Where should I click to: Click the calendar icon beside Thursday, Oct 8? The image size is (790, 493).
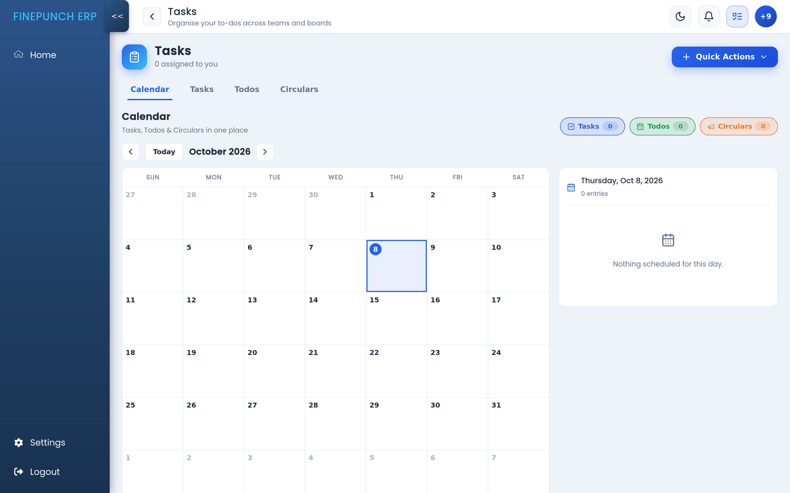pyautogui.click(x=571, y=187)
